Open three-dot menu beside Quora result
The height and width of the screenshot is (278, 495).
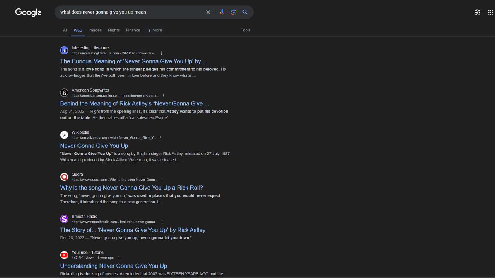pyautogui.click(x=162, y=180)
